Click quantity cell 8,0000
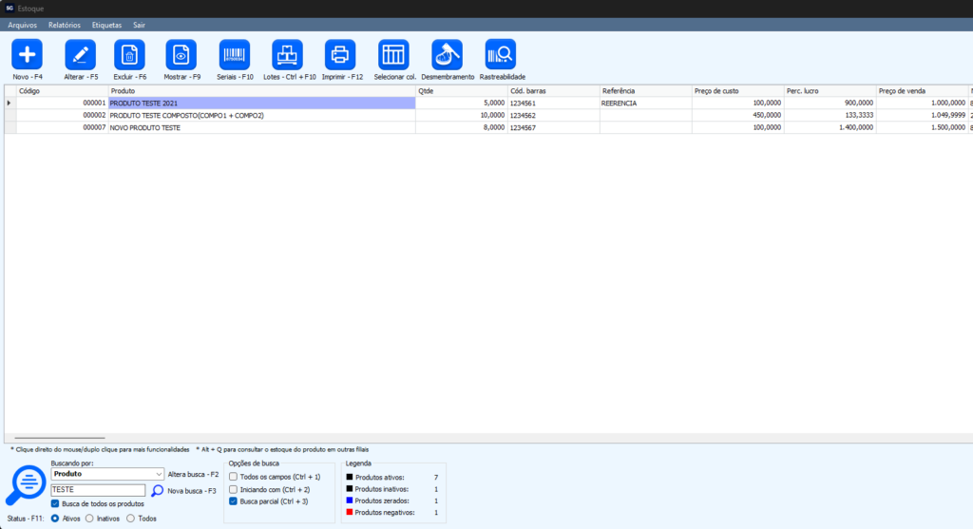 pos(462,128)
